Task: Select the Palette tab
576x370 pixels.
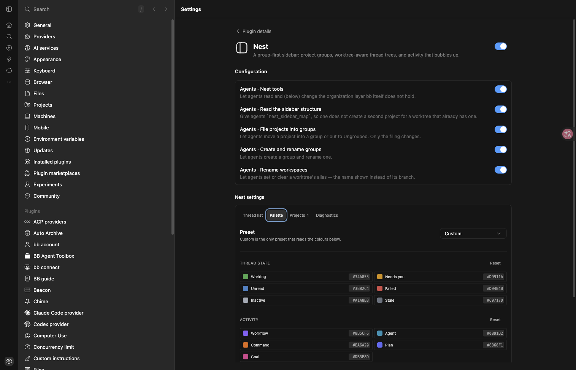Action: coord(276,215)
